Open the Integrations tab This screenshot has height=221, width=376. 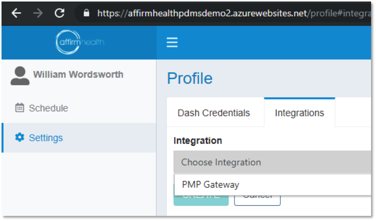pos(299,113)
